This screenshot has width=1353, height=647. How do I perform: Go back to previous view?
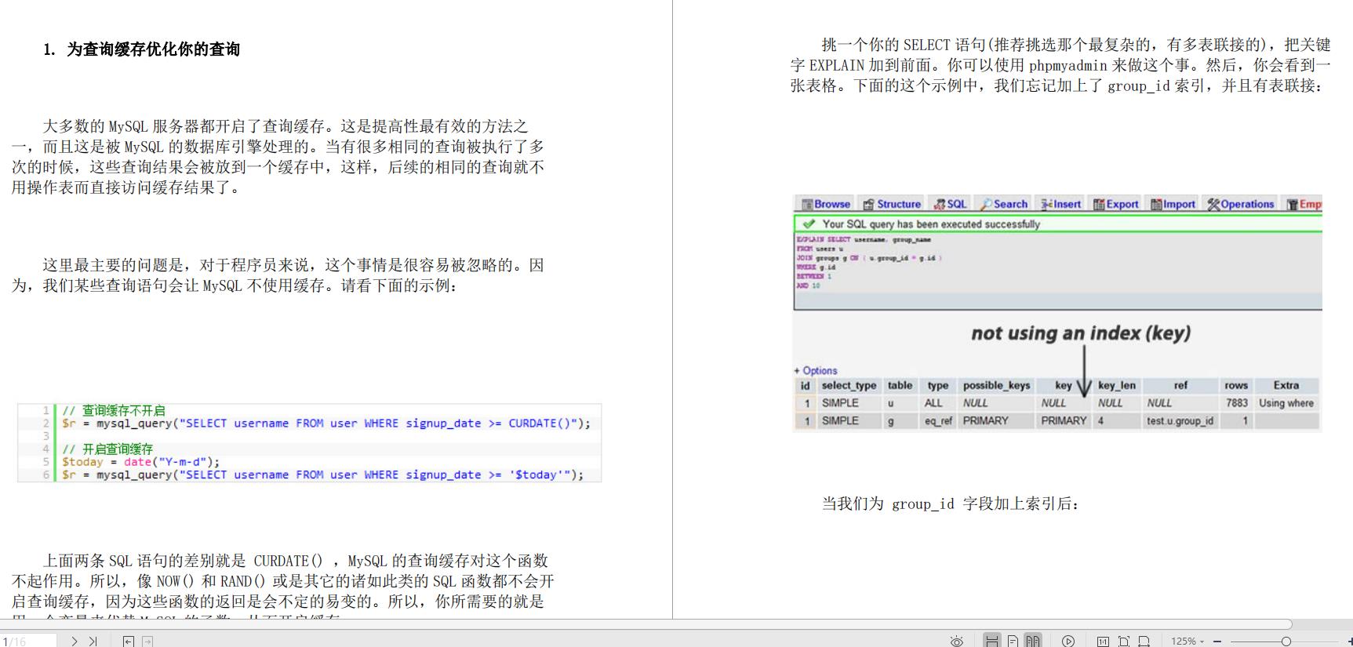129,641
